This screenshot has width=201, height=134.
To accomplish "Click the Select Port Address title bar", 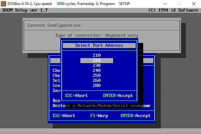I will pyautogui.click(x=99, y=46).
